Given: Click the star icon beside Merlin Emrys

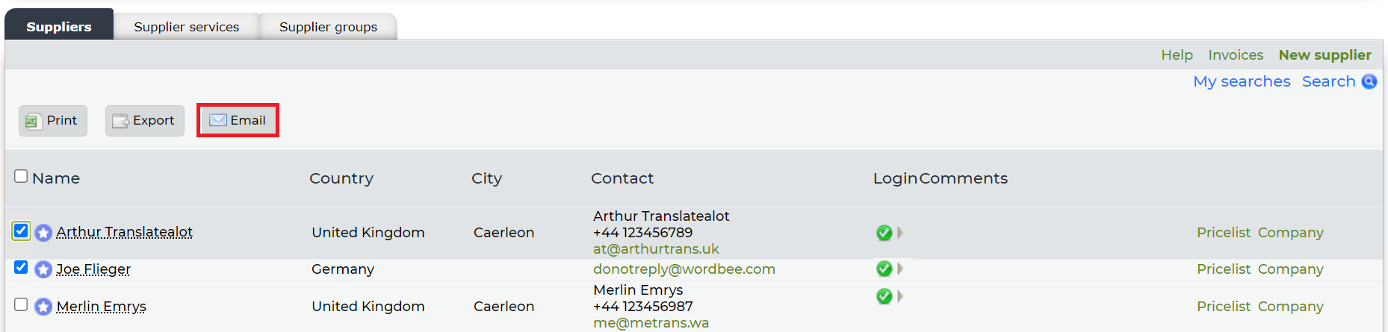Looking at the screenshot, I should pos(43,307).
